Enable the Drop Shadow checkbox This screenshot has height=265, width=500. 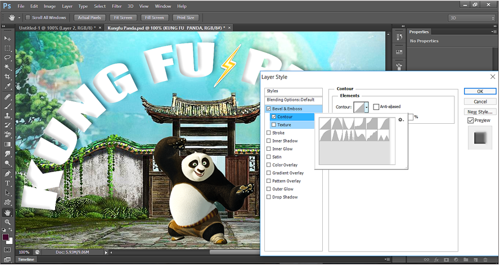point(268,197)
